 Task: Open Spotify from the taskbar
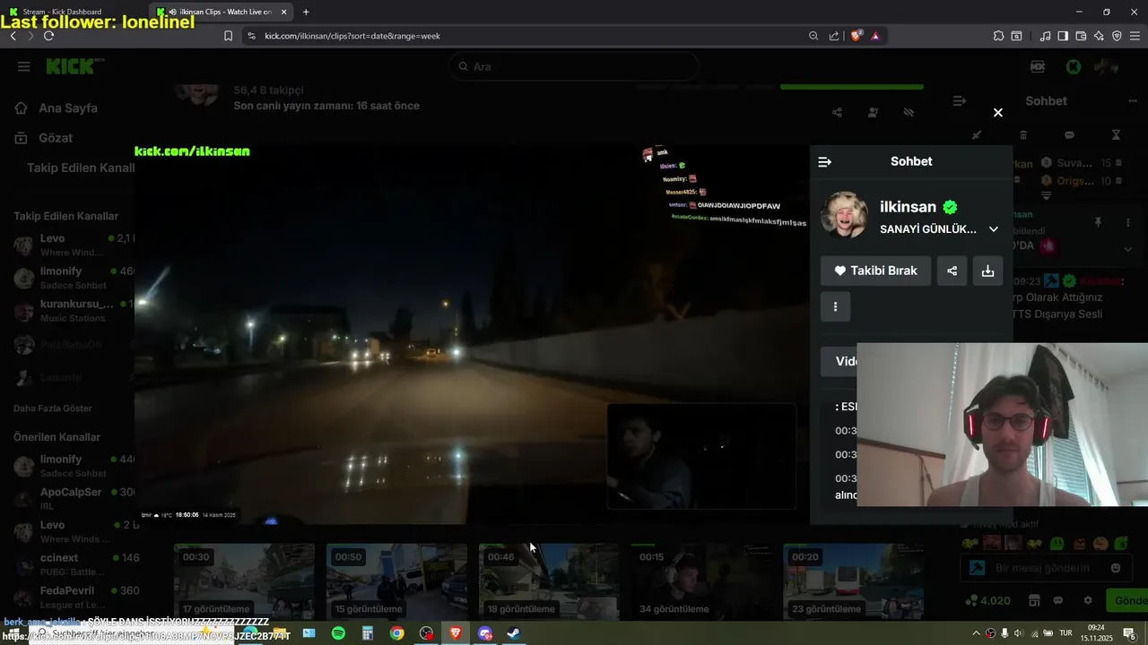[338, 633]
